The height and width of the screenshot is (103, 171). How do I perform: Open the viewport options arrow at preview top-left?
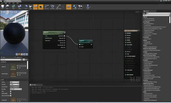[2, 12]
